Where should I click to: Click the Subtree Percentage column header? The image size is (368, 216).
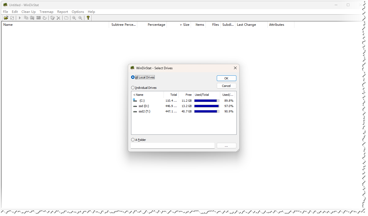124,25
